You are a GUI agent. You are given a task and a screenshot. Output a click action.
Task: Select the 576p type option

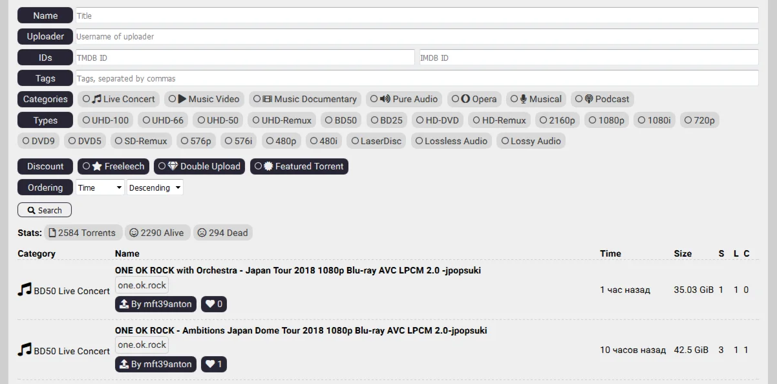click(x=196, y=141)
